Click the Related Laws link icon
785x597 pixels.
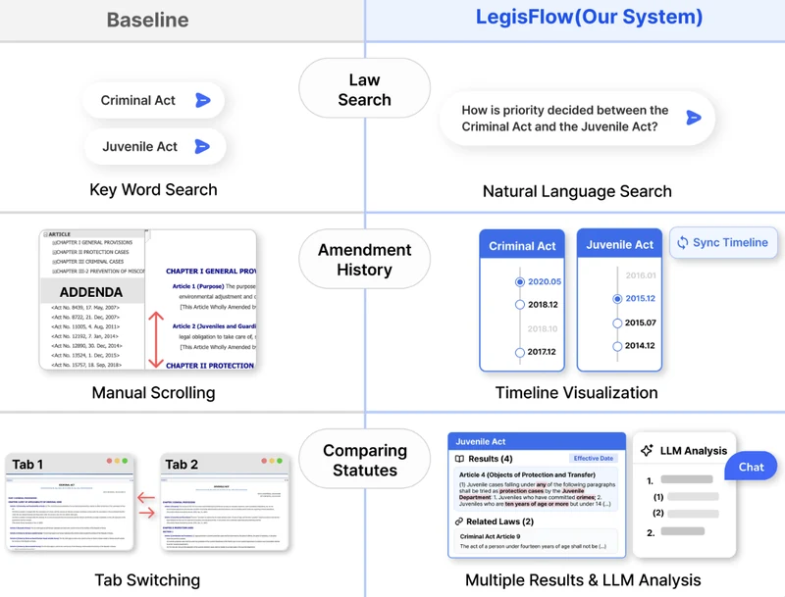pos(459,522)
